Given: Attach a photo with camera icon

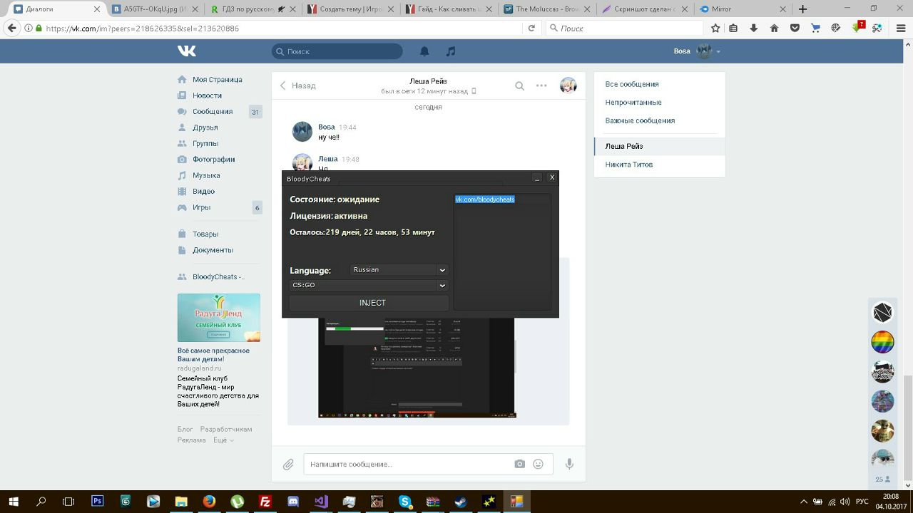Looking at the screenshot, I should click(x=519, y=464).
